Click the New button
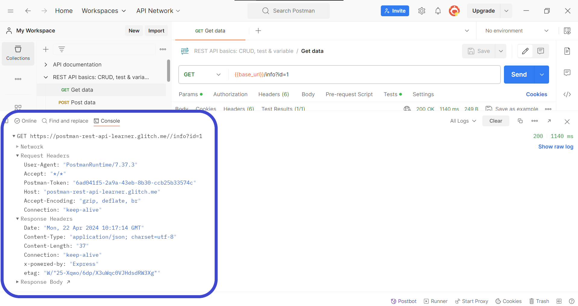This screenshot has height=306, width=578. (134, 31)
